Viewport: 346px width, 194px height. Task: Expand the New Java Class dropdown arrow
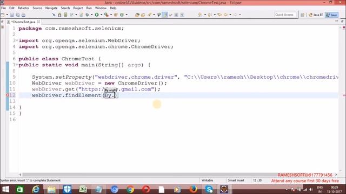(x=127, y=15)
